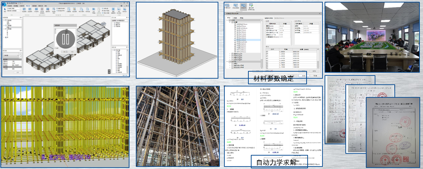Expand the first node in project browser tree
Viewport: 423px width, 169px height.
click(5, 21)
